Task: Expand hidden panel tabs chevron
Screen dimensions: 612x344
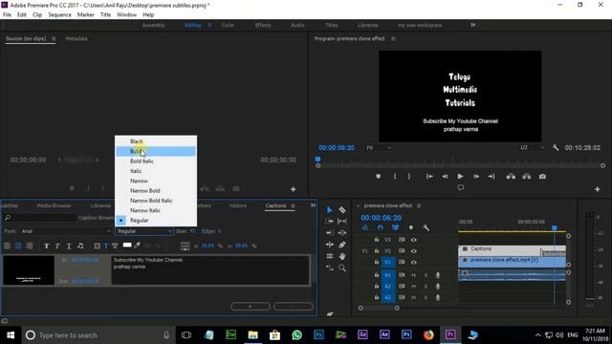Action: tap(313, 205)
